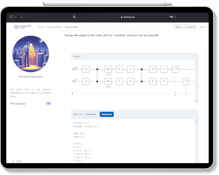The image size is (219, 175).
Task: Open the Safari sidebar panel icon
Action: point(12,17)
